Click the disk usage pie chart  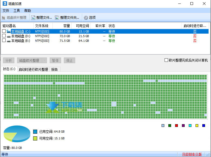tap(17, 134)
